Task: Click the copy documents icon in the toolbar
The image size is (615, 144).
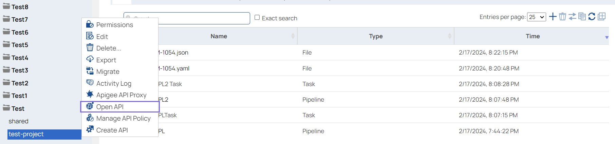Action: (582, 17)
